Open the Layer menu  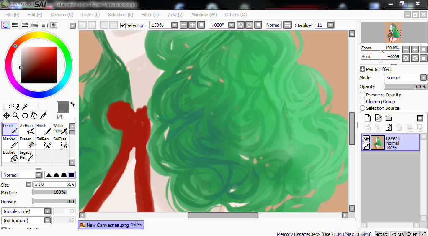coord(90,15)
